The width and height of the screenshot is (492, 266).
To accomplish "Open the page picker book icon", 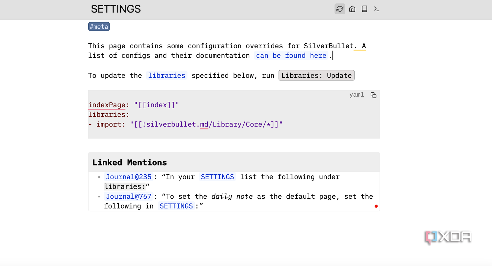I will click(x=364, y=9).
